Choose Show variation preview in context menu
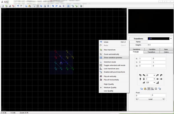The image size is (174, 114). coord(114,58)
